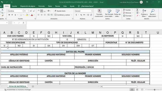Apply the red font color A

(32, 15)
